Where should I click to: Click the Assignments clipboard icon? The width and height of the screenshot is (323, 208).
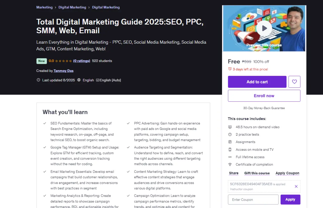coord(230,142)
